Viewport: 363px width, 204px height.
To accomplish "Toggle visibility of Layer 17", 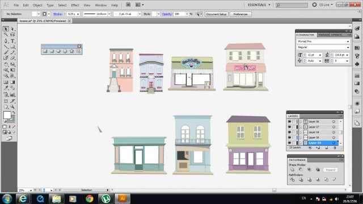I will click(x=289, y=127).
